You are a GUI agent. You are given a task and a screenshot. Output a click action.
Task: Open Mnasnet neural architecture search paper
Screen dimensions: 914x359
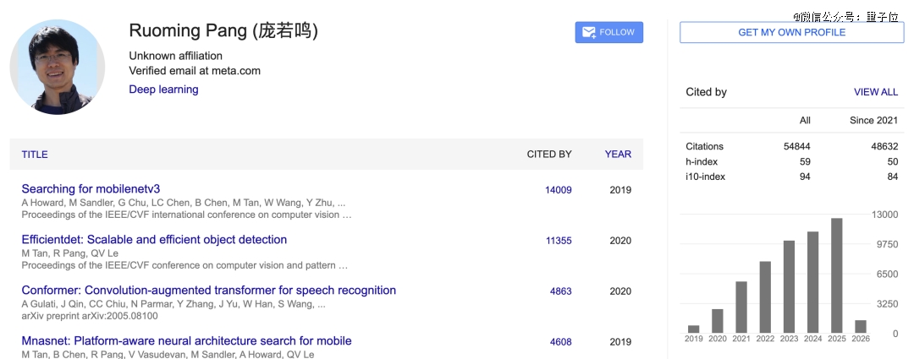tap(186, 341)
